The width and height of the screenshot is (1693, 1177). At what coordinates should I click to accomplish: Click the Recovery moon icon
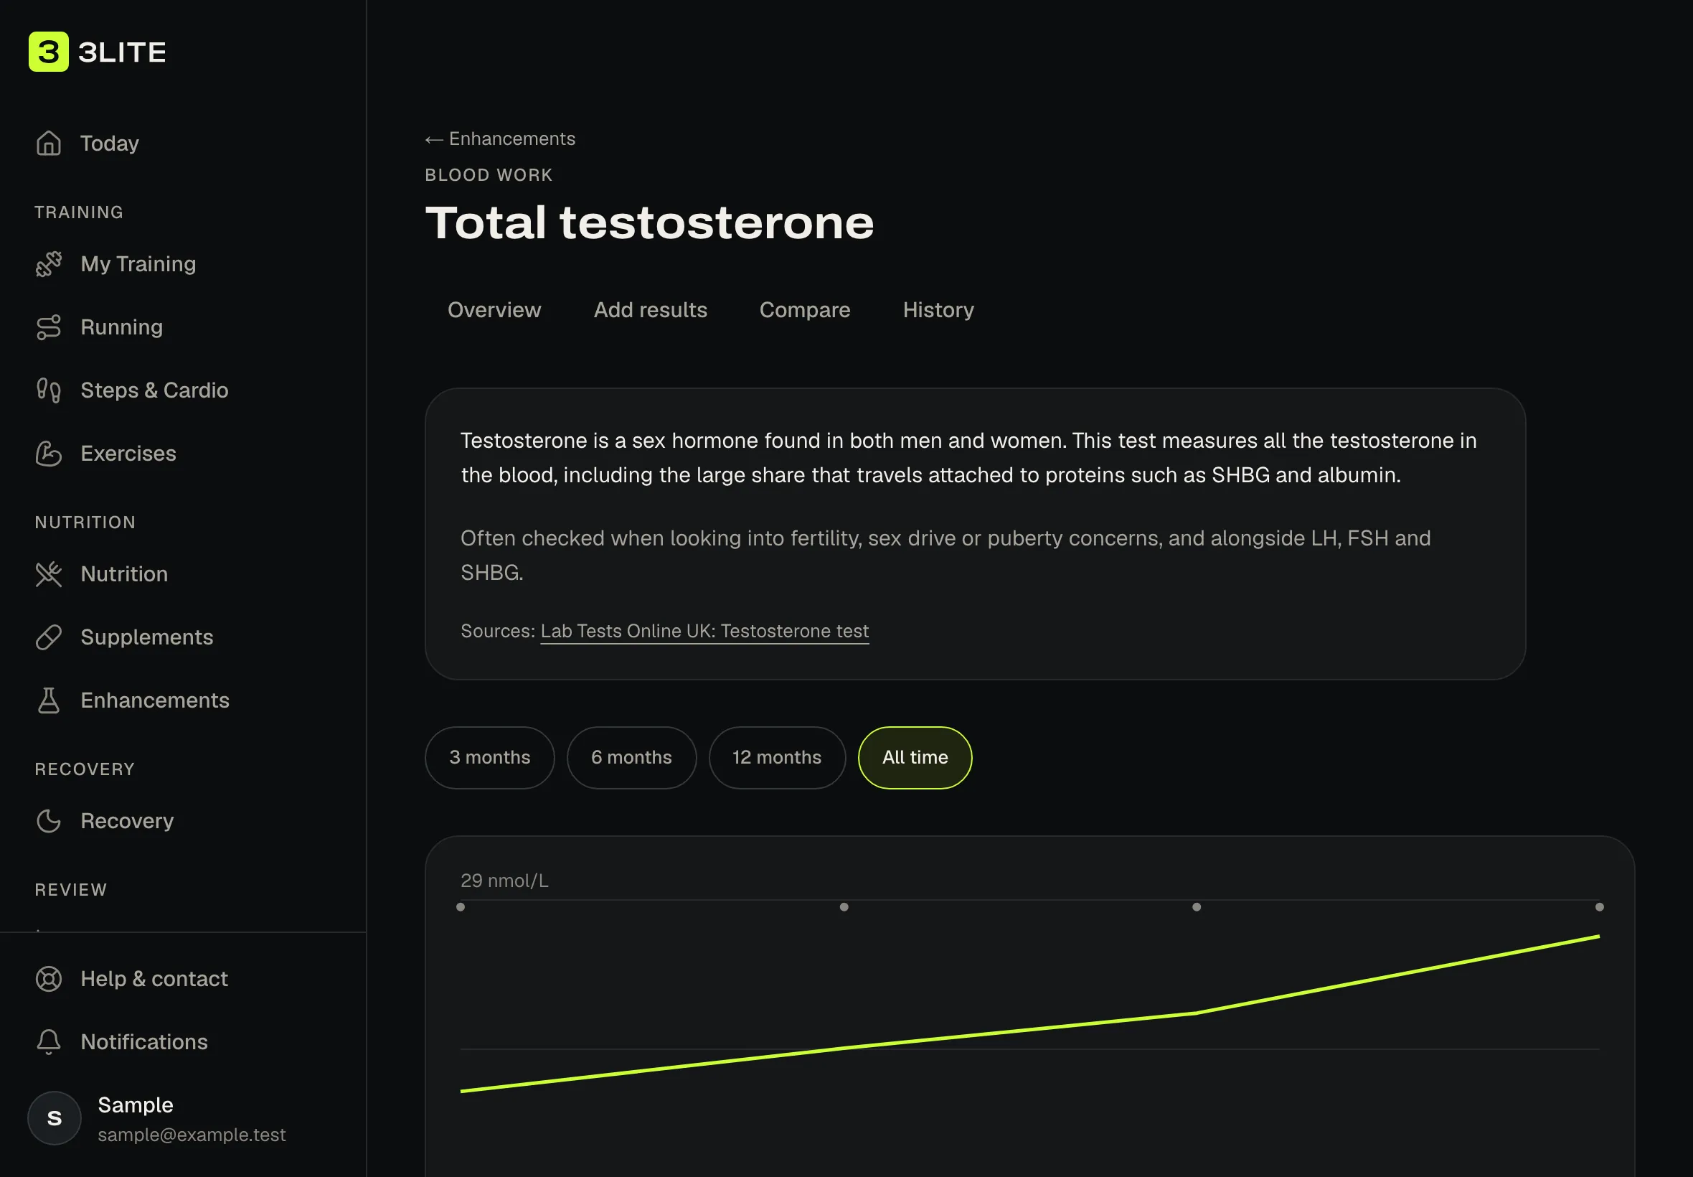[x=49, y=821]
